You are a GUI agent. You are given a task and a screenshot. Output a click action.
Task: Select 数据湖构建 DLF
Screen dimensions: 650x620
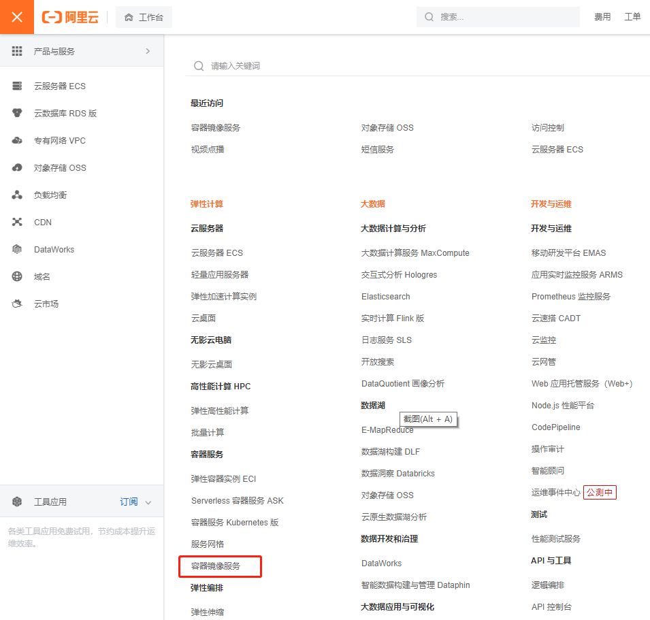coord(391,452)
